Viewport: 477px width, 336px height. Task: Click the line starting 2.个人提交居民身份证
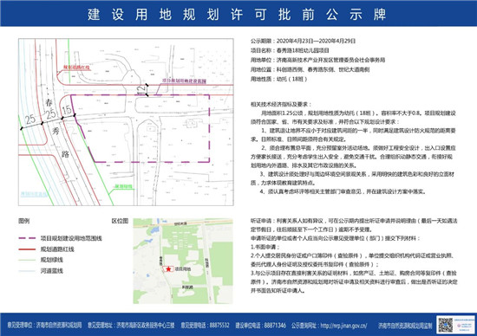(x=352, y=255)
